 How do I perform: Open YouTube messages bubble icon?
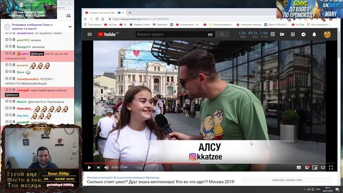click(303, 34)
